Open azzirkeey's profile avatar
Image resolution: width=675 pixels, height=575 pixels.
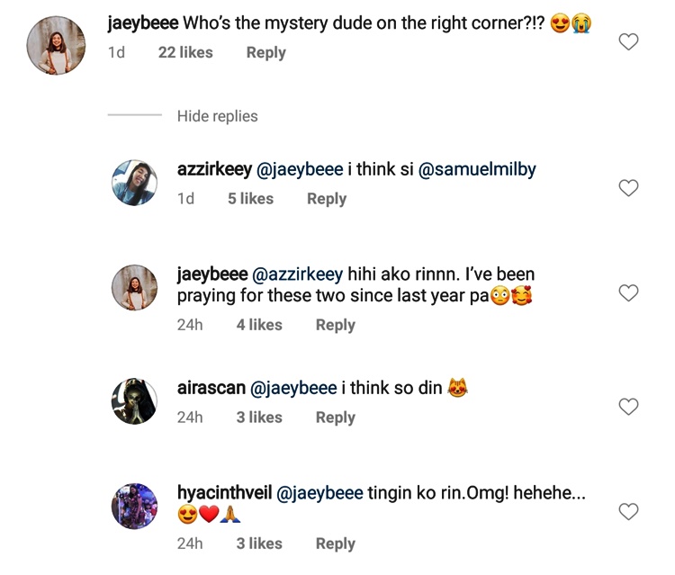tap(134, 182)
